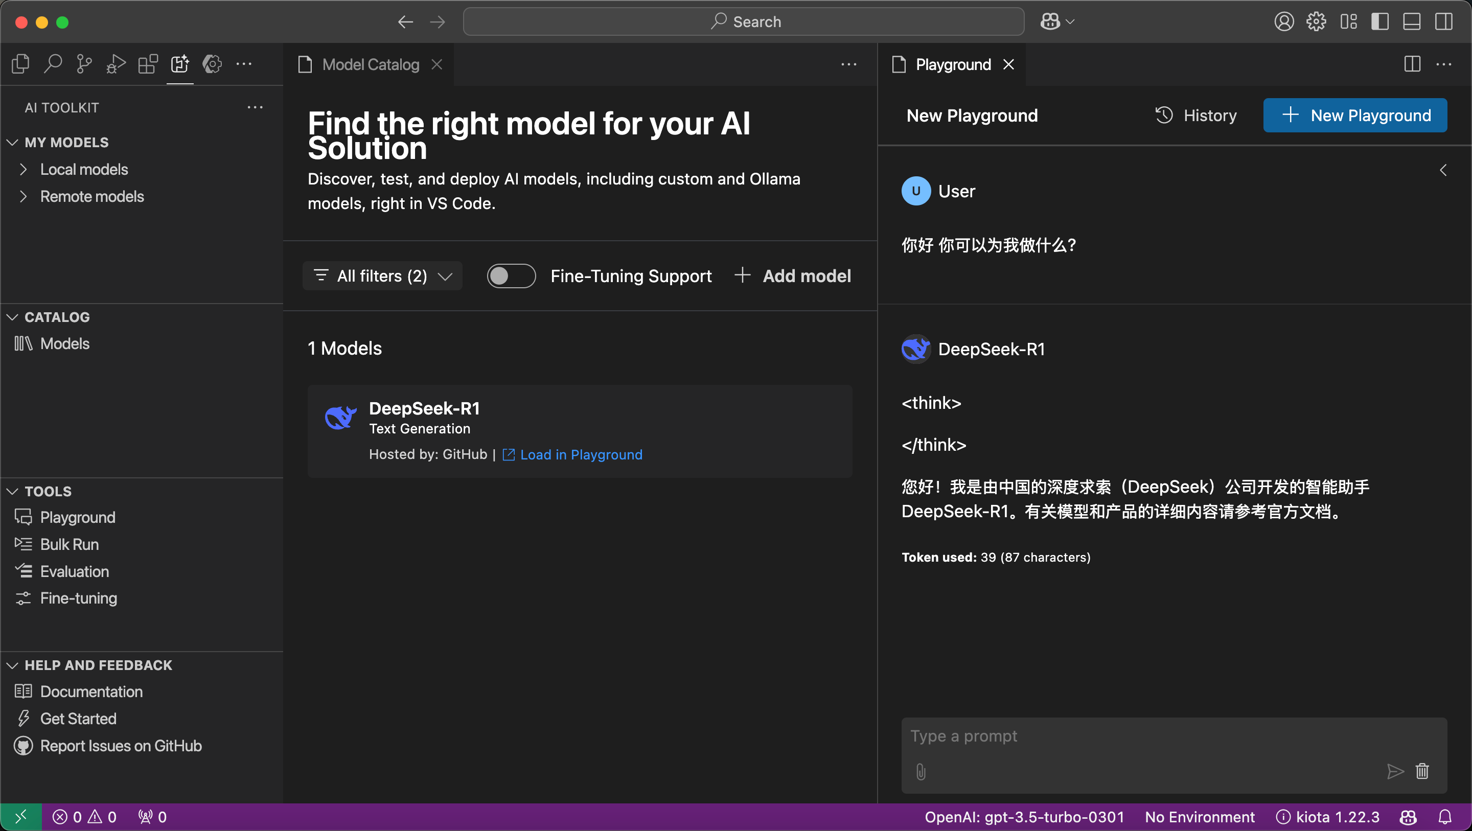The image size is (1472, 831).
Task: Open the All filters dropdown
Action: (x=382, y=275)
